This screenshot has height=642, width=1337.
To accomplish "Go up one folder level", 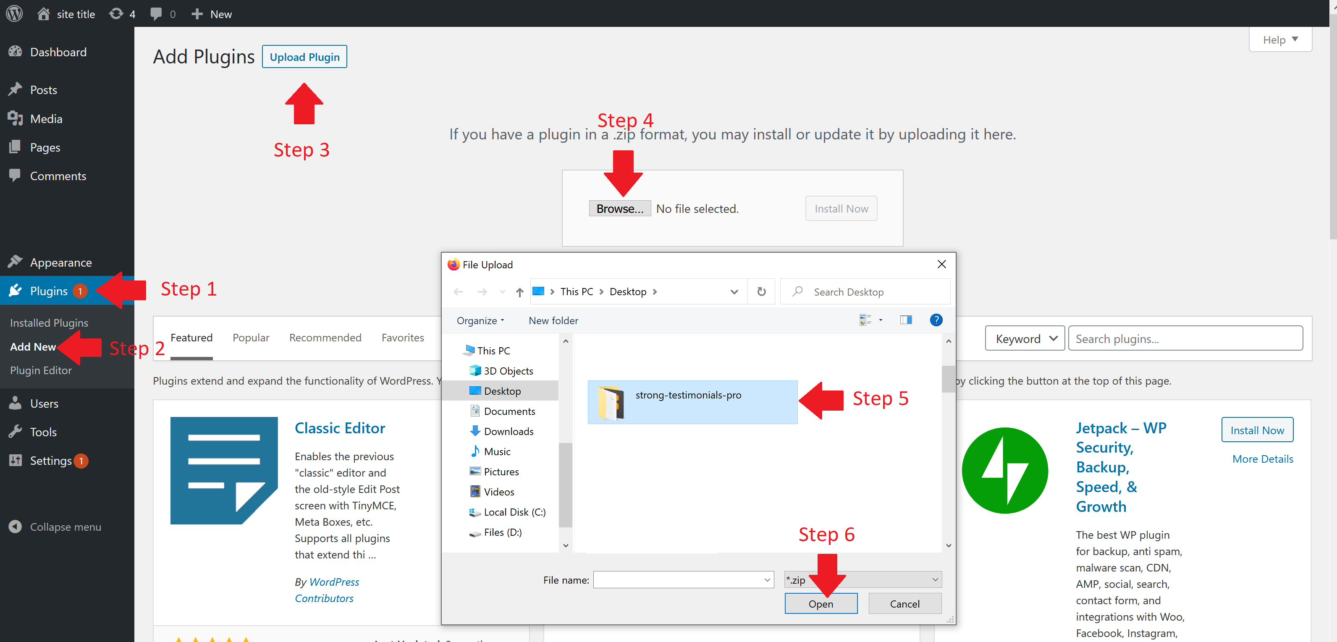I will pyautogui.click(x=519, y=292).
